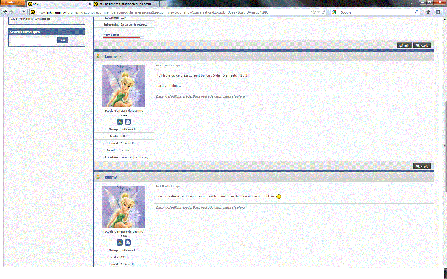Click 'Sa va pun la respect.' interests text
The width and height of the screenshot is (447, 279).
pyautogui.click(x=134, y=24)
